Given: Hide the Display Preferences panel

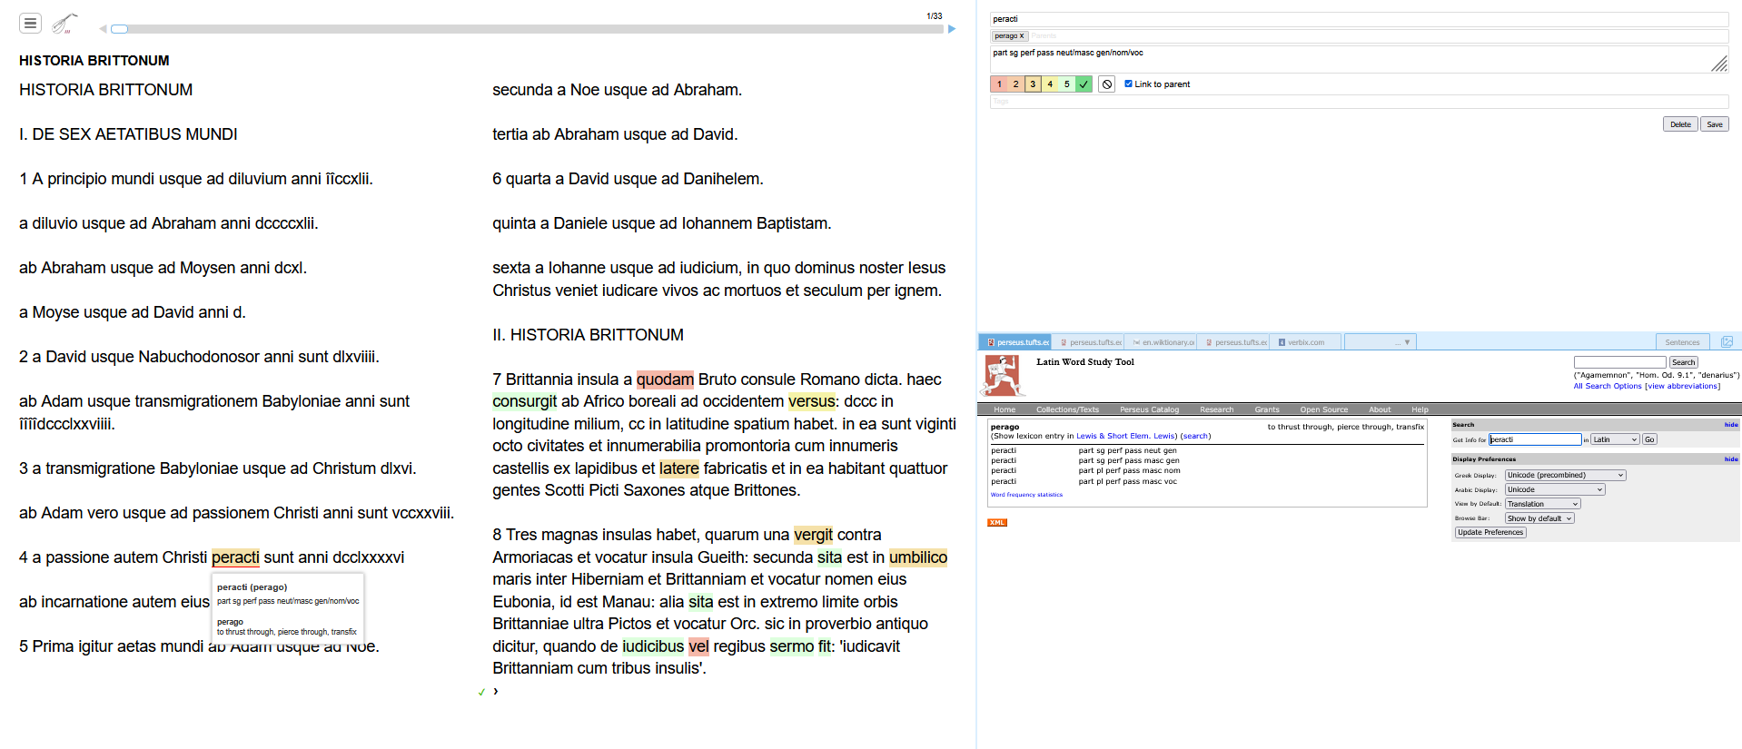Looking at the screenshot, I should [1731, 459].
